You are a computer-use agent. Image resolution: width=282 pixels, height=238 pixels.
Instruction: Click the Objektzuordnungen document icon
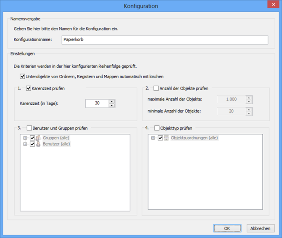coord(166,138)
